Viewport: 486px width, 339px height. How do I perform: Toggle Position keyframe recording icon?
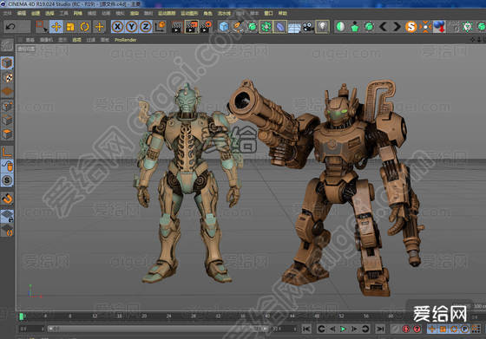[x=432, y=329]
